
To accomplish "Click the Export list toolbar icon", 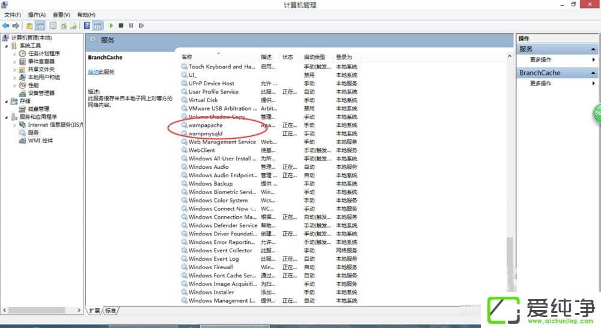I will (73, 26).
